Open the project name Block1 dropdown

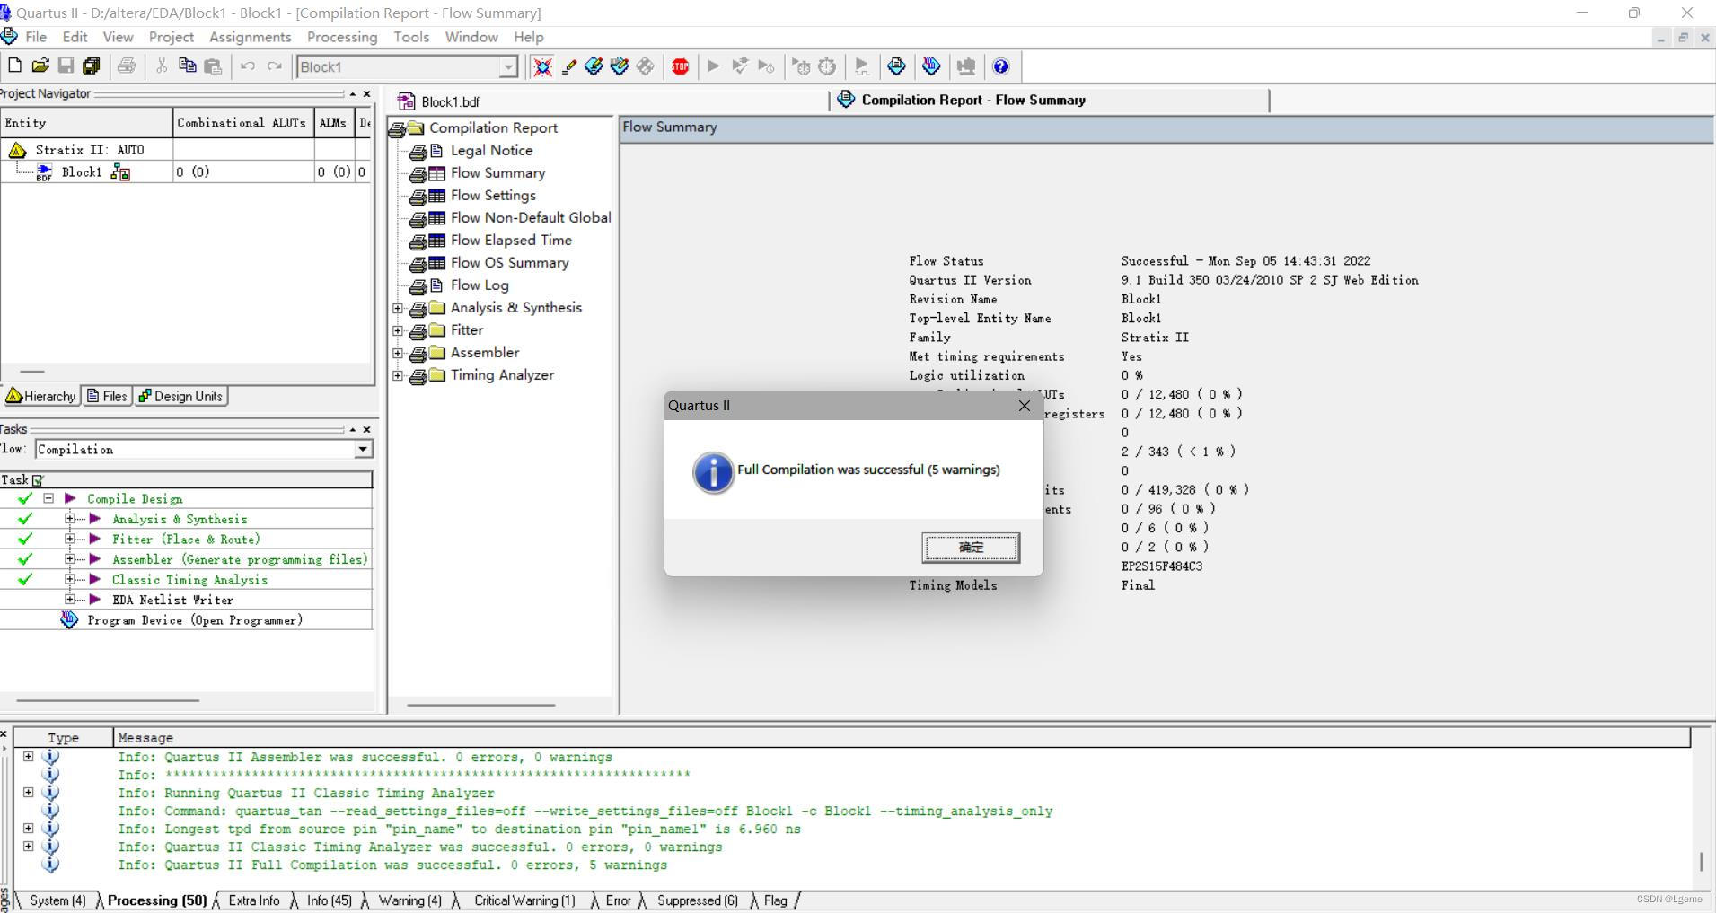click(x=508, y=66)
